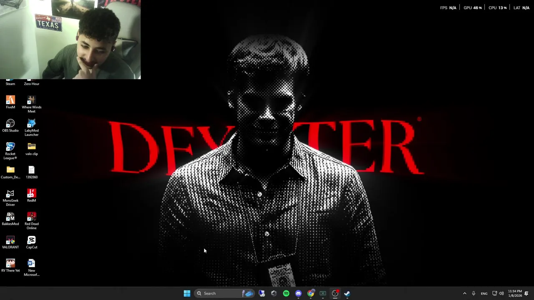Click the Rocket League desktop icon
The height and width of the screenshot is (300, 534).
10,151
